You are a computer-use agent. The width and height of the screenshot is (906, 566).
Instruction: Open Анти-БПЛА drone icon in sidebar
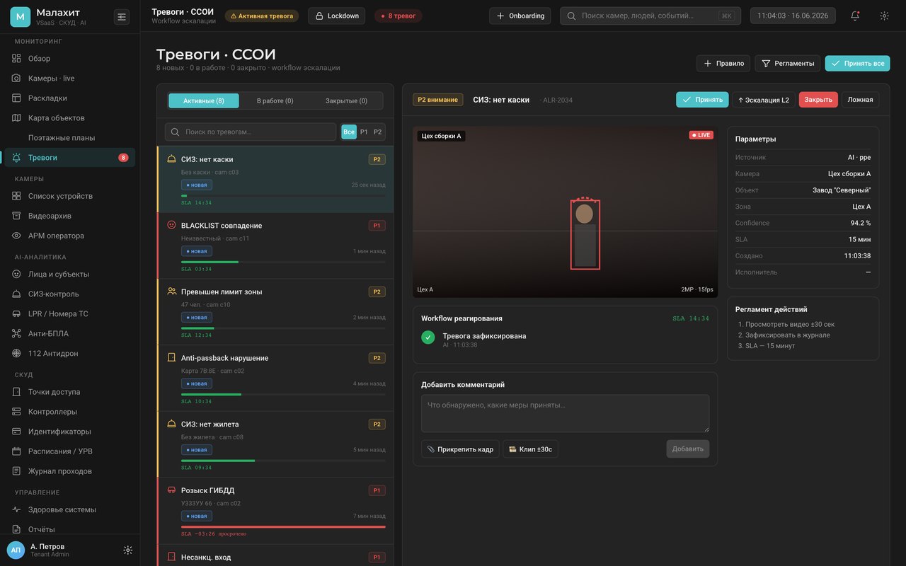tap(16, 333)
